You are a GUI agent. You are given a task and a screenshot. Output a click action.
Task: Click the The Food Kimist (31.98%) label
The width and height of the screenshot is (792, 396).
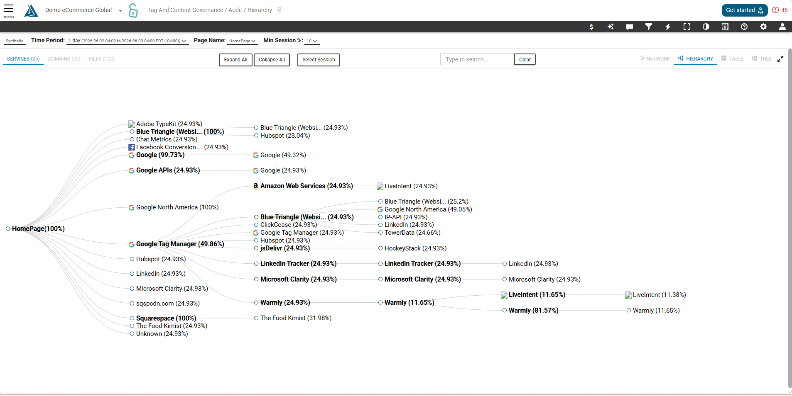[296, 318]
